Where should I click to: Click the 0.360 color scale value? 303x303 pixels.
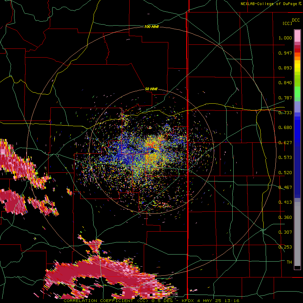(x=285, y=217)
